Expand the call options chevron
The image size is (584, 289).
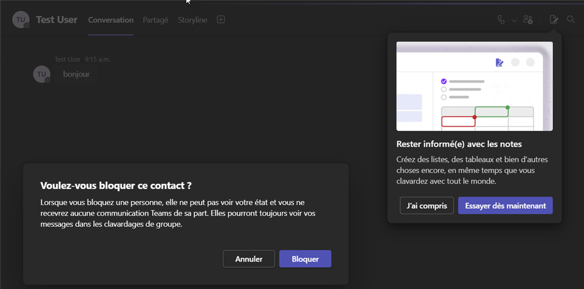514,20
